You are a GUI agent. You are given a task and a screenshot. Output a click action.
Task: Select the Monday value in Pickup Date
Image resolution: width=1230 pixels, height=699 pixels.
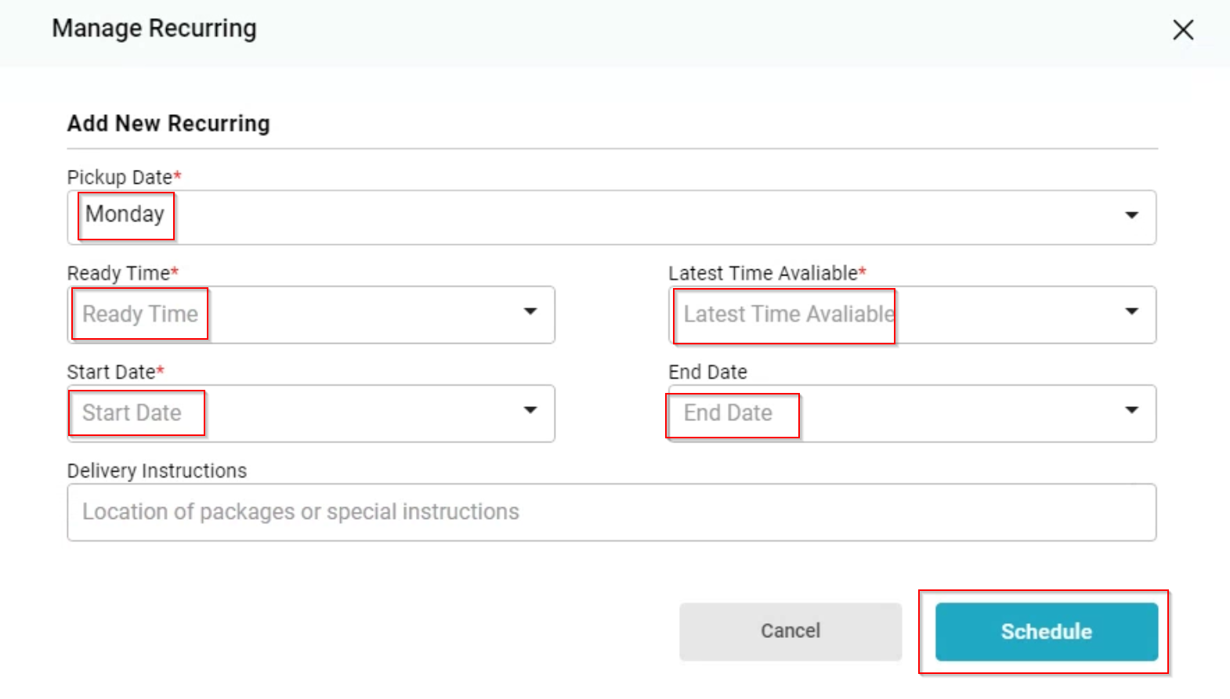pos(125,214)
